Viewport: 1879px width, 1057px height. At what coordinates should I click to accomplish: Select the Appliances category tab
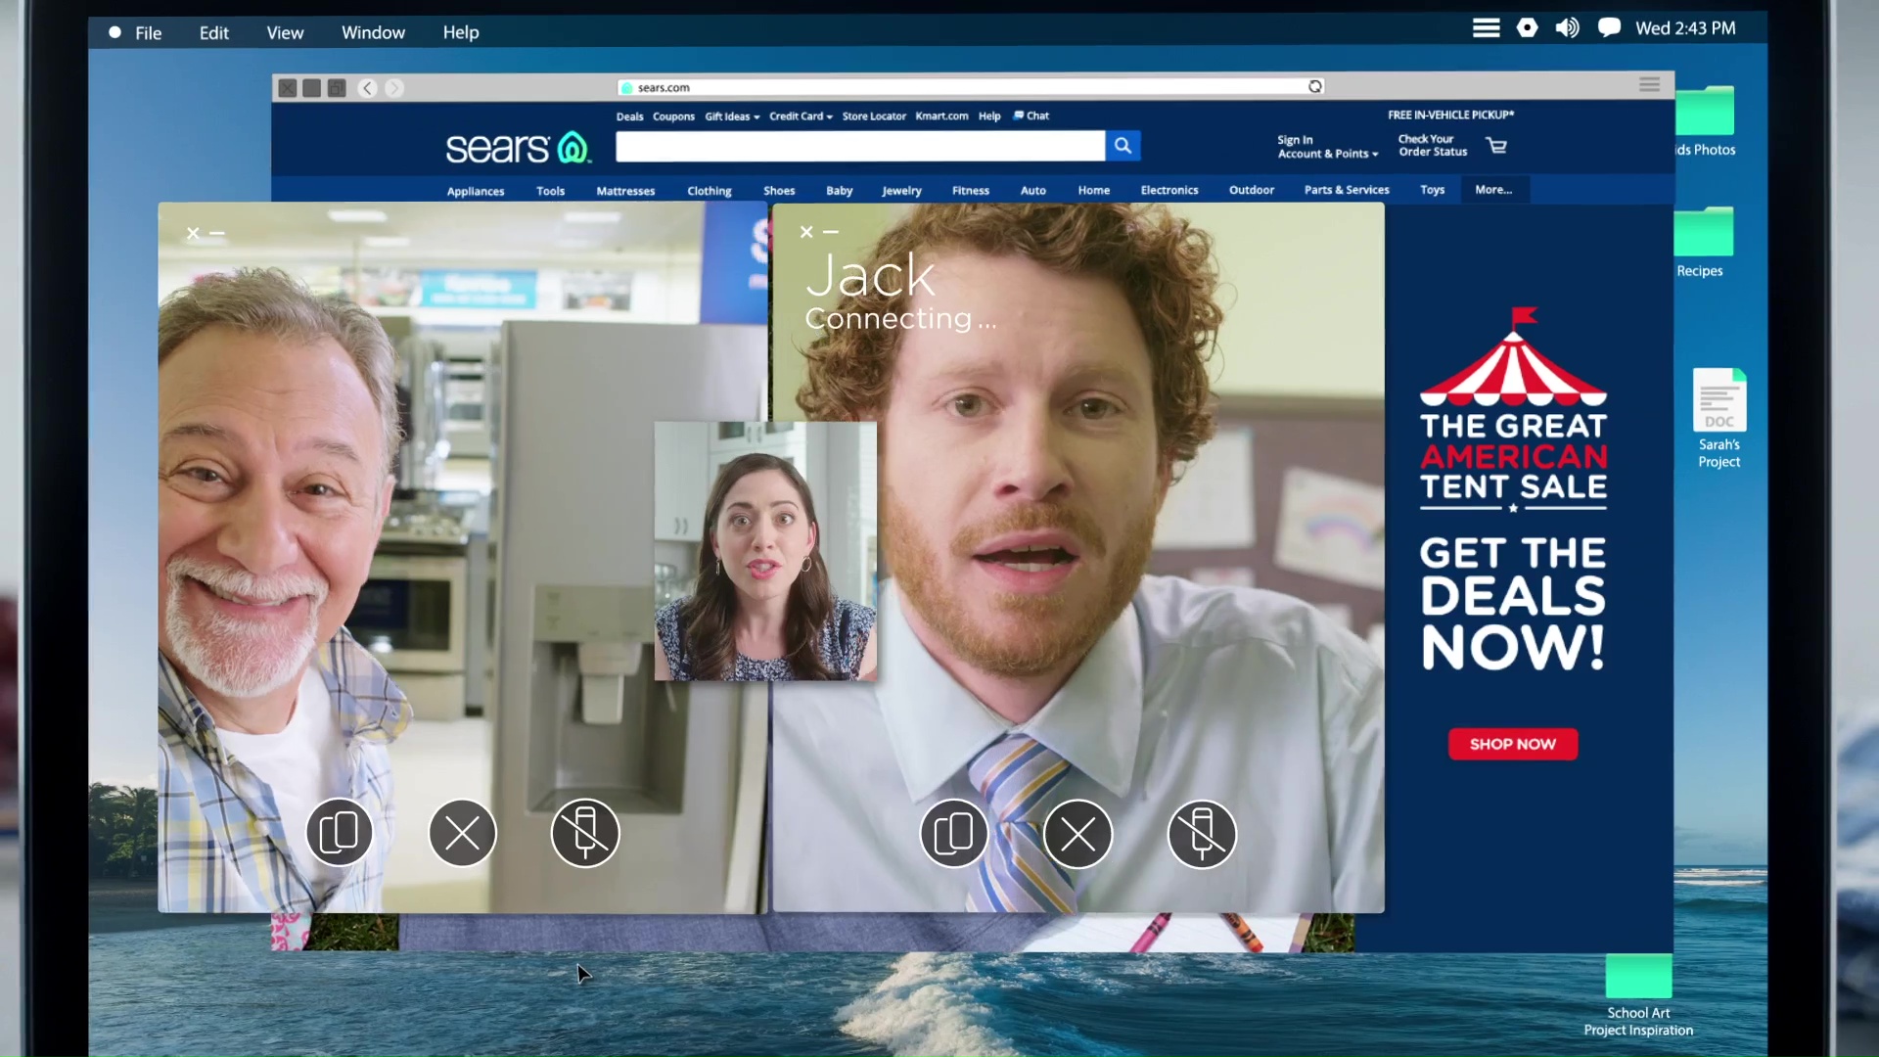coord(476,191)
